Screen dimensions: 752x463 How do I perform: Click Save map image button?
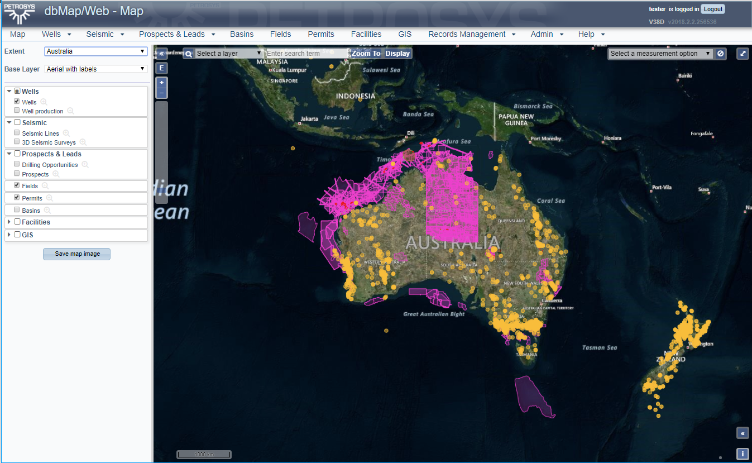pyautogui.click(x=77, y=254)
